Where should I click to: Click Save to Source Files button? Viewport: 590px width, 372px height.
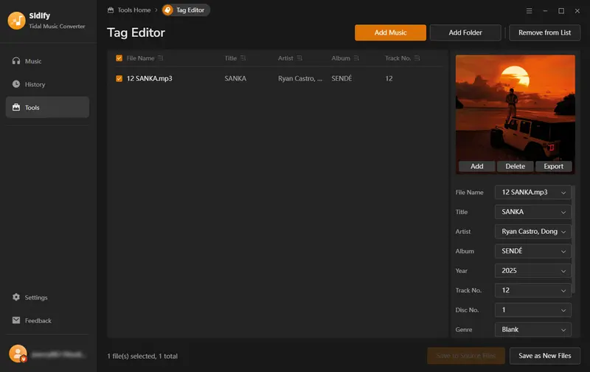pos(466,356)
